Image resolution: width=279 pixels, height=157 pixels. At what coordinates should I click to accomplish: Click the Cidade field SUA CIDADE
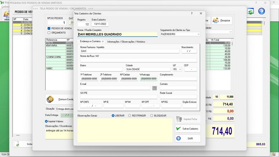click(148, 69)
